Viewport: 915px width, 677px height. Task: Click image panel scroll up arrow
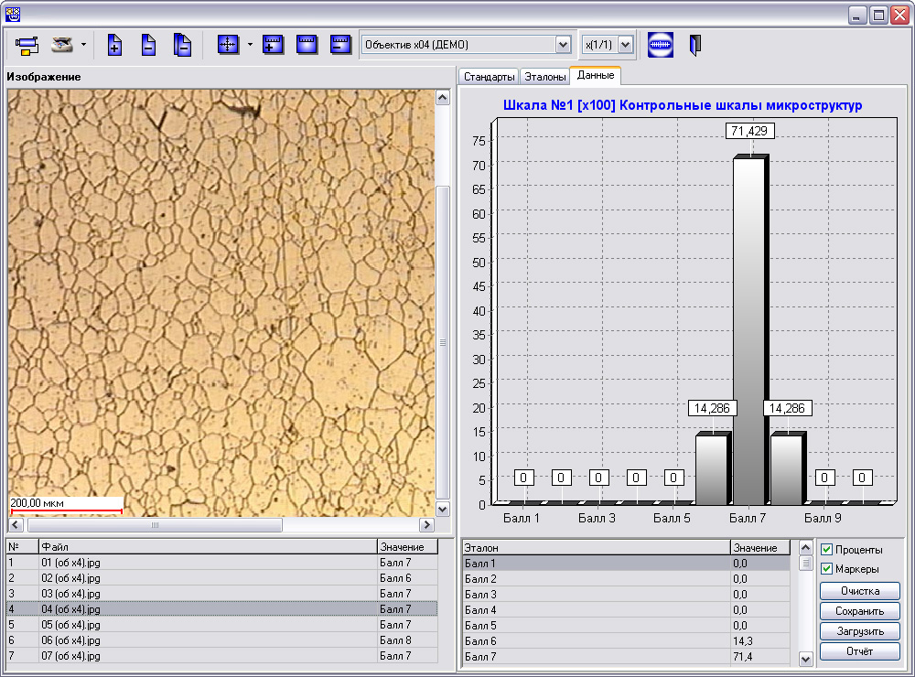click(x=443, y=98)
